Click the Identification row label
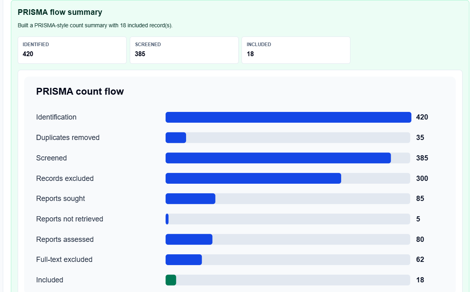Image resolution: width=471 pixels, height=292 pixels. (x=56, y=117)
